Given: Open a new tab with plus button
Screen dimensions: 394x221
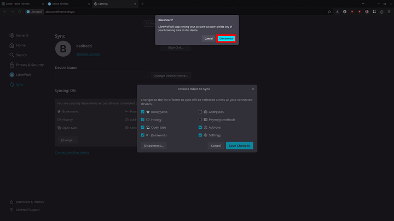Looking at the screenshot, I should [x=142, y=4].
